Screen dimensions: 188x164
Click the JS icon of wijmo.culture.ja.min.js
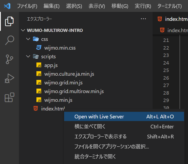39,74
